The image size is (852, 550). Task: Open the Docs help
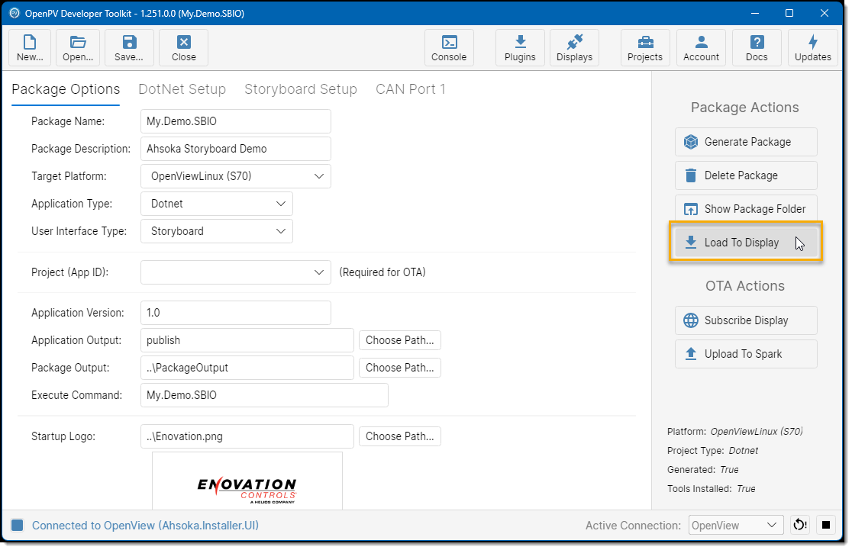(x=757, y=48)
